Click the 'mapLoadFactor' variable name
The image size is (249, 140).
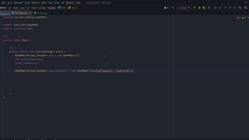click(58, 71)
